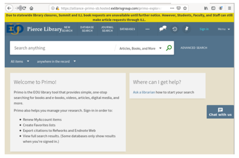Open Chat with us widget

pos(220,112)
